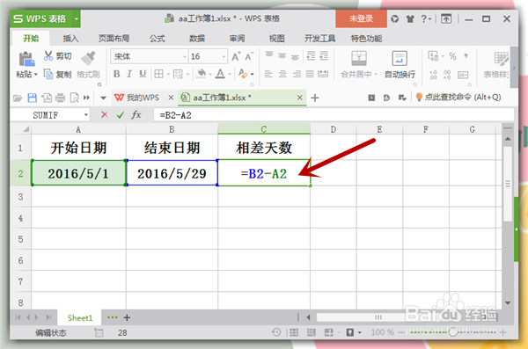Image resolution: width=528 pixels, height=349 pixels.
Task: Select cell A2 with 2016/5/1
Action: click(x=78, y=173)
